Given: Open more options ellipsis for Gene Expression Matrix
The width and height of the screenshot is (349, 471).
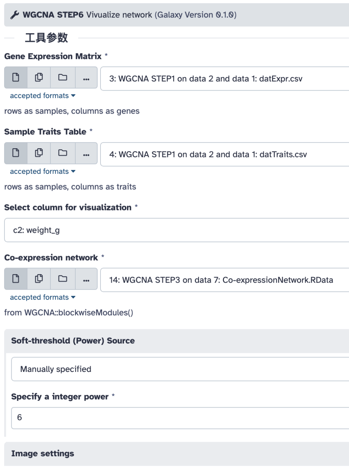Looking at the screenshot, I should point(86,78).
